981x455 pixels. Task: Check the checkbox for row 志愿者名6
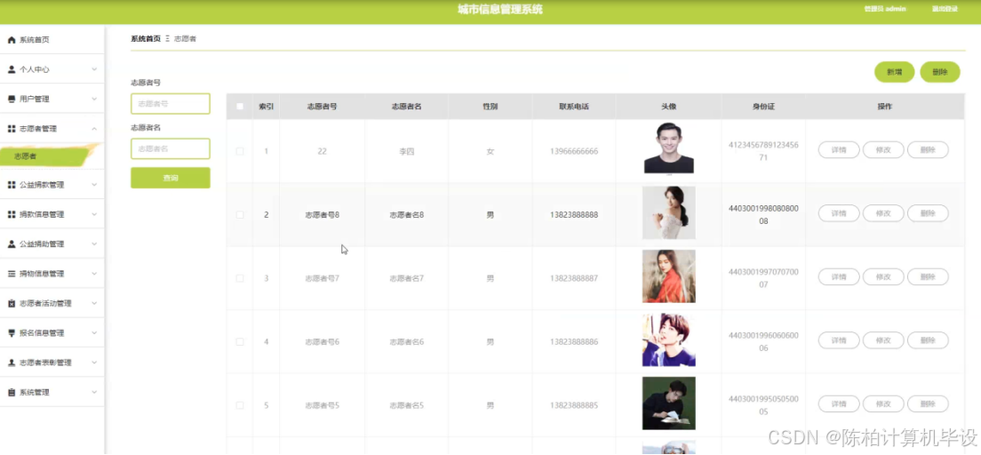coord(240,342)
